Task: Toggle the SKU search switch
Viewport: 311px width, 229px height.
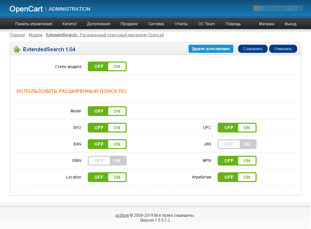Action: [x=107, y=128]
